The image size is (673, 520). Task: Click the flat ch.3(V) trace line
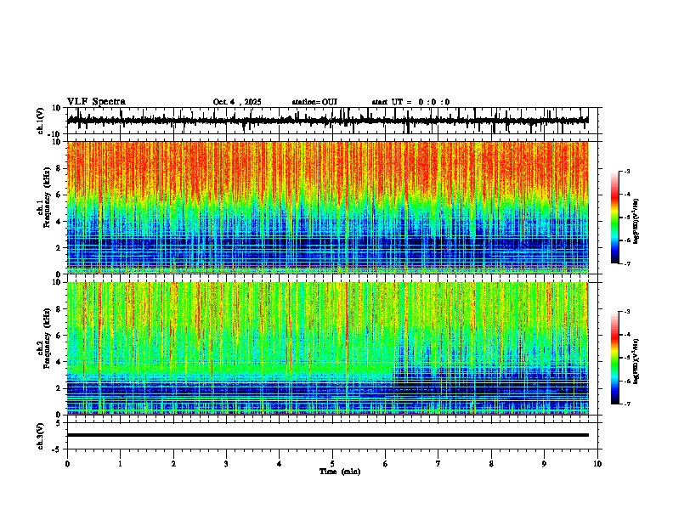pos(327,435)
